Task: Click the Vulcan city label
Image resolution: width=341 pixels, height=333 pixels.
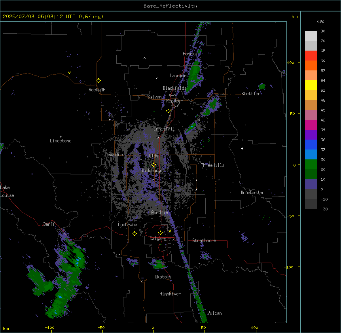Action: (214, 313)
